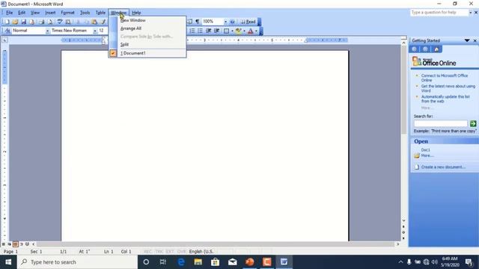This screenshot has height=269, width=479.
Task: Open the Edit menu
Action: (22, 13)
